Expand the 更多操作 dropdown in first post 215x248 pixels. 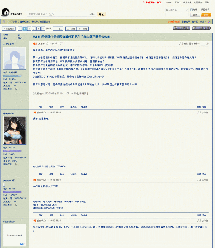(194, 44)
